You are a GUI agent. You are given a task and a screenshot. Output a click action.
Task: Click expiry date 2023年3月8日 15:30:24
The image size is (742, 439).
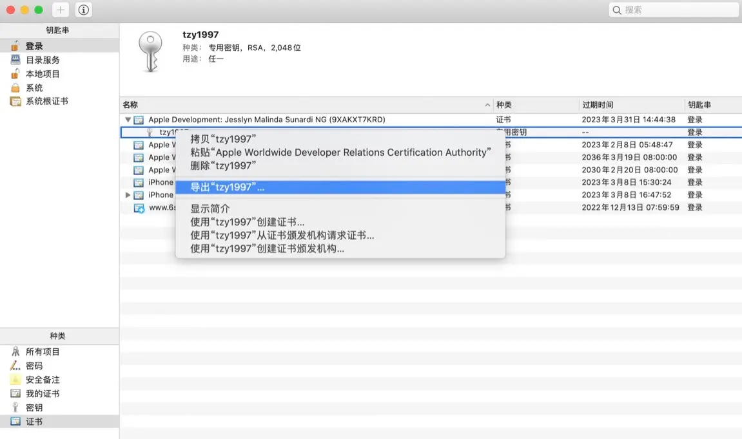(627, 182)
